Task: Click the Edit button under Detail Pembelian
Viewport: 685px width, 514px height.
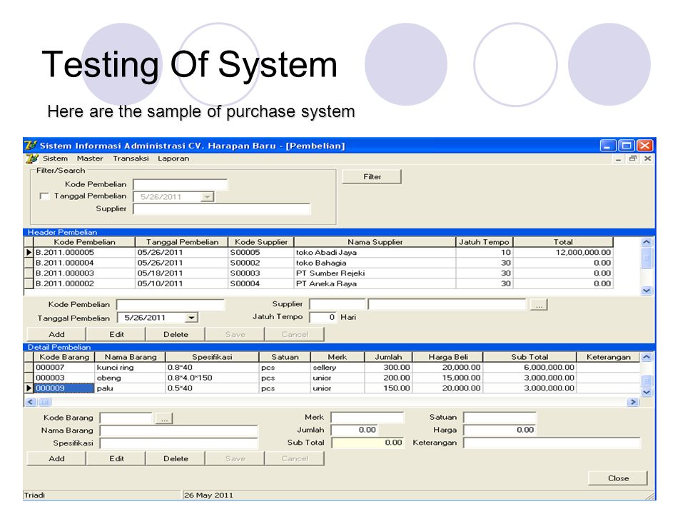Action: (x=116, y=458)
